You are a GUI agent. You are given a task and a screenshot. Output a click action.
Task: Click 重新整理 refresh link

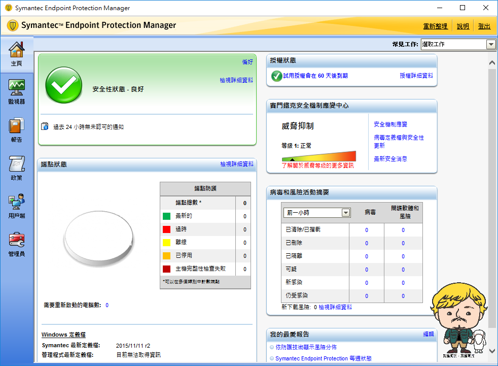(x=436, y=26)
